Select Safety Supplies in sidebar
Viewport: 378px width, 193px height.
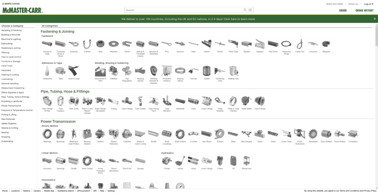pyautogui.click(x=9, y=123)
